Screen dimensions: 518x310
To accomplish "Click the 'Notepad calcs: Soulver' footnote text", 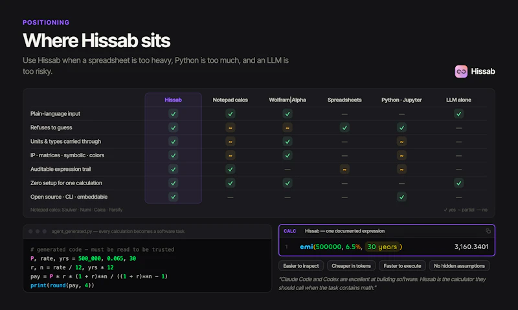I will pyautogui.click(x=76, y=210).
